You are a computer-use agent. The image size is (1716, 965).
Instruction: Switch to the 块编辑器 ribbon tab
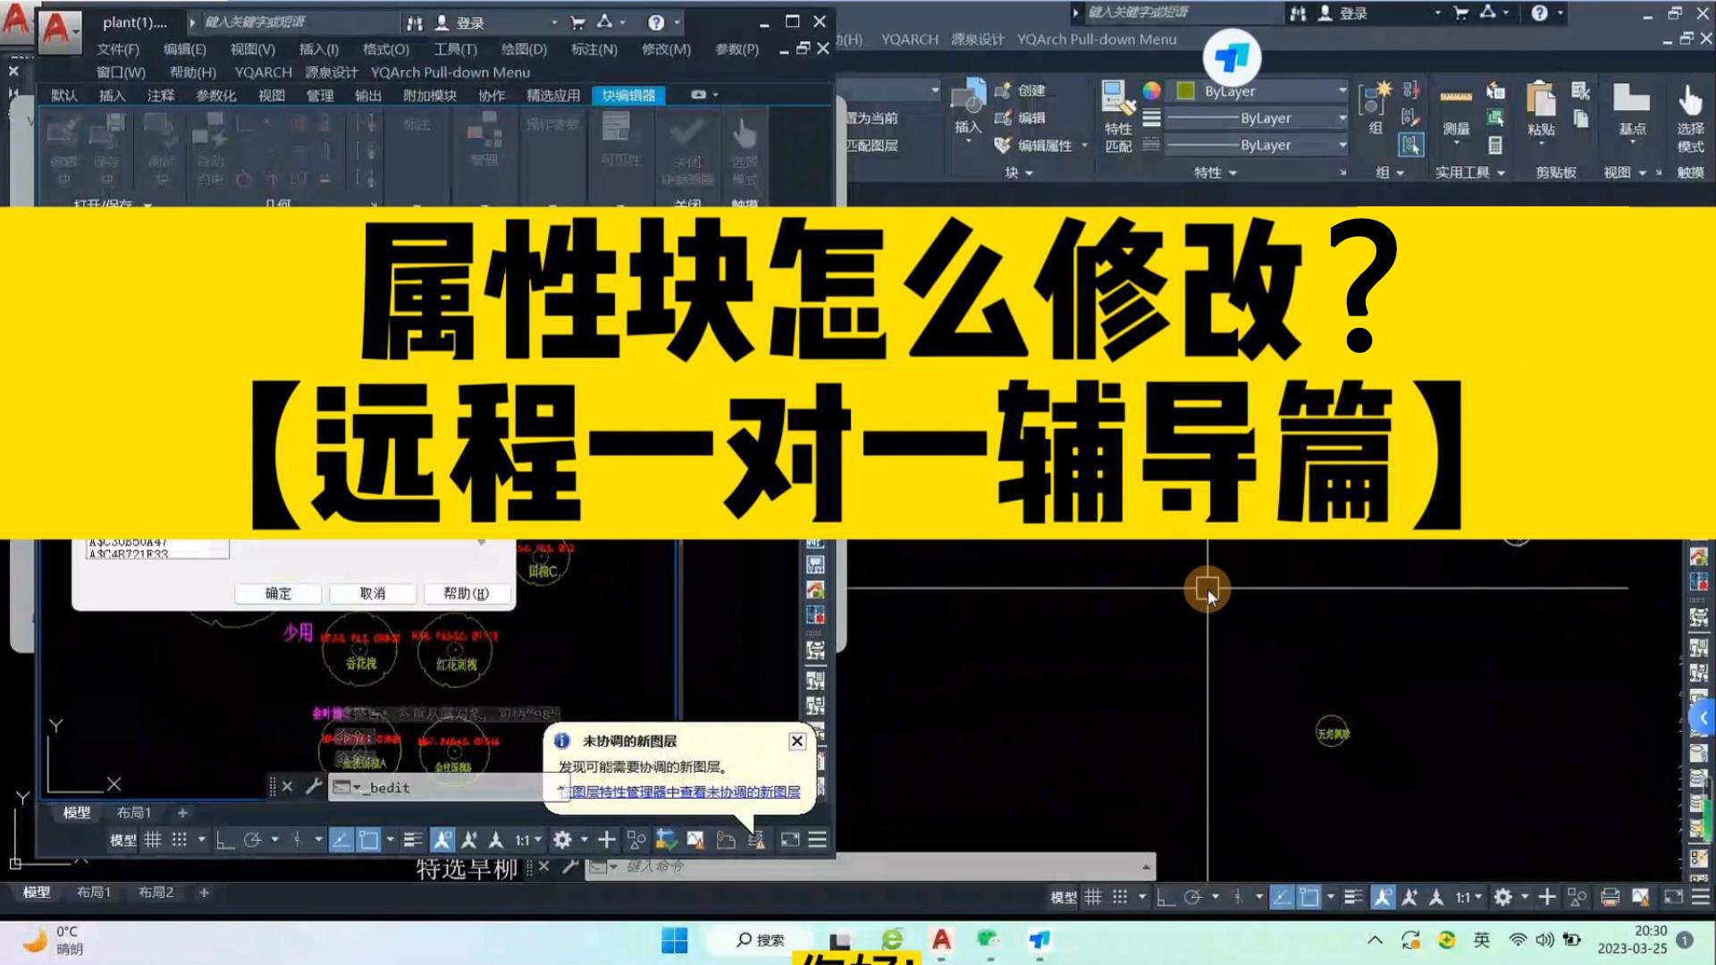pos(628,95)
